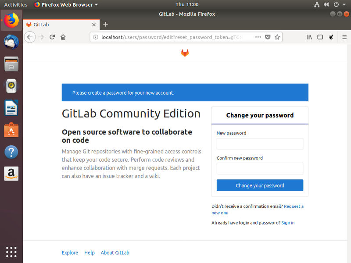Go back to the previous page

(29, 37)
